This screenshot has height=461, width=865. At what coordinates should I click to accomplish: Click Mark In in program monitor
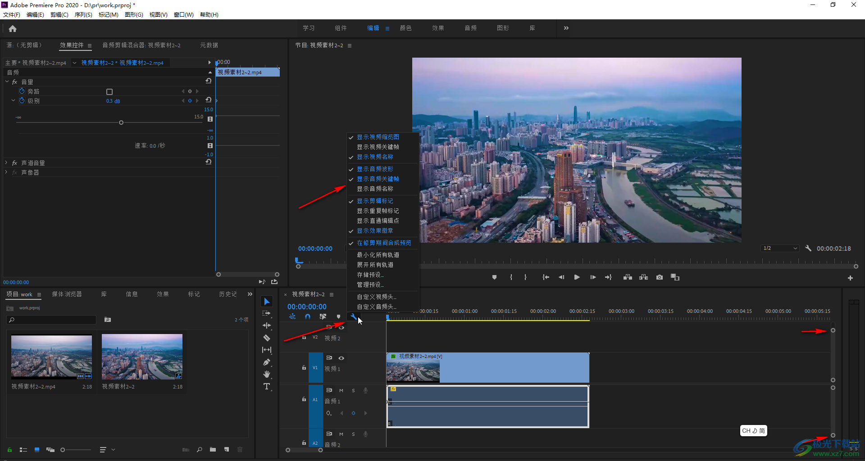[511, 277]
